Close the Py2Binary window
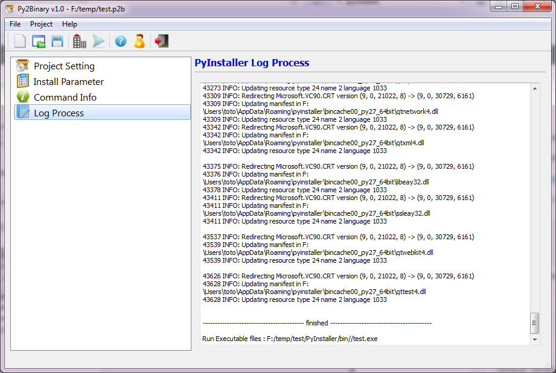This screenshot has height=373, width=556. click(537, 7)
